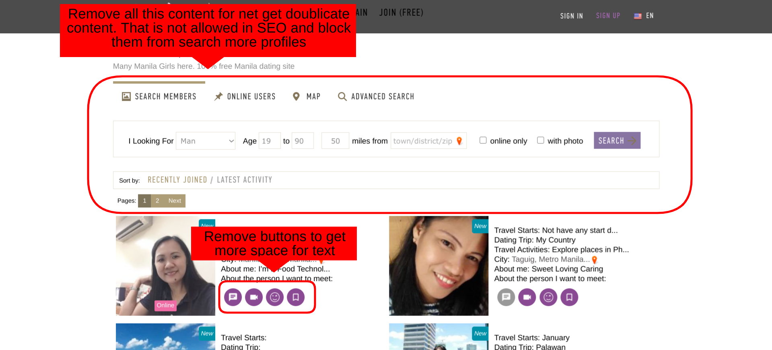Go to results page 2
Screen dimensions: 772x350
pos(157,201)
